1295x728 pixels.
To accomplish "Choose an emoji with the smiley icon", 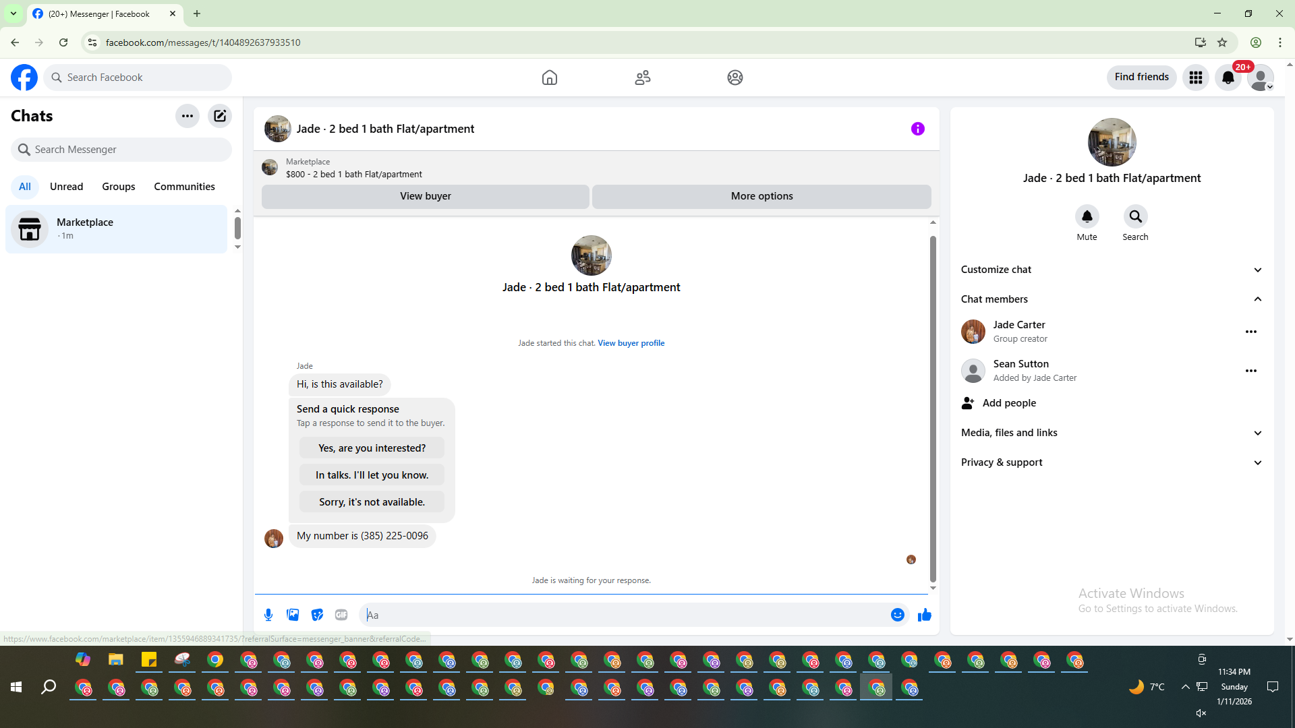I will click(897, 615).
